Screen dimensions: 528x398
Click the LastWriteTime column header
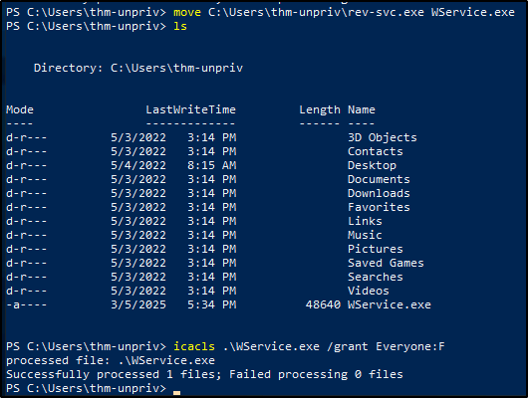coord(190,109)
